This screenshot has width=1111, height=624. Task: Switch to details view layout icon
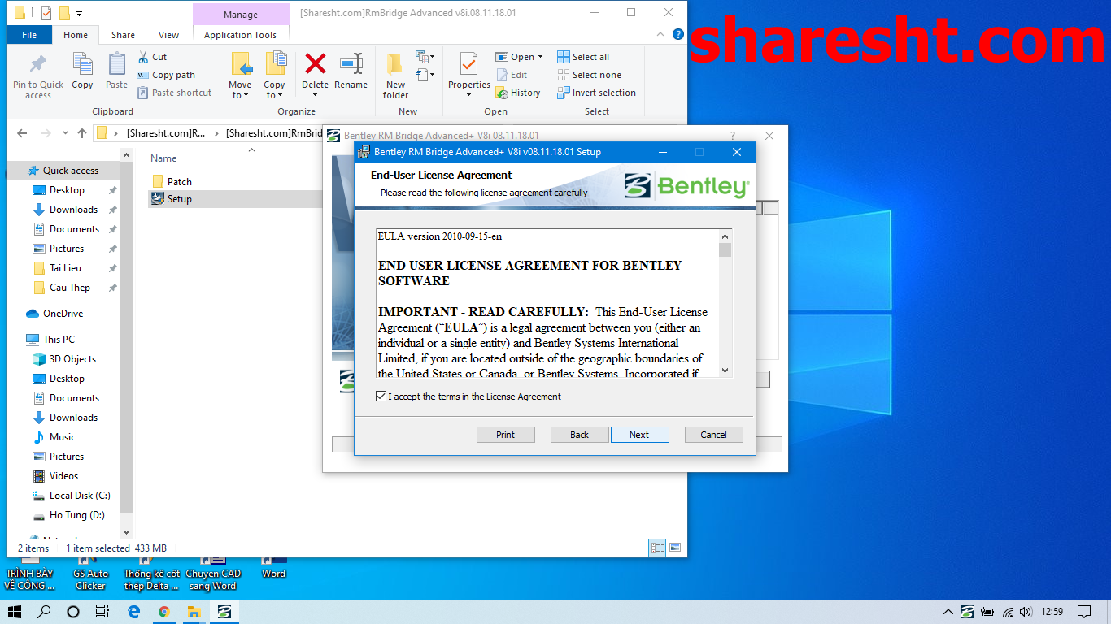[657, 548]
